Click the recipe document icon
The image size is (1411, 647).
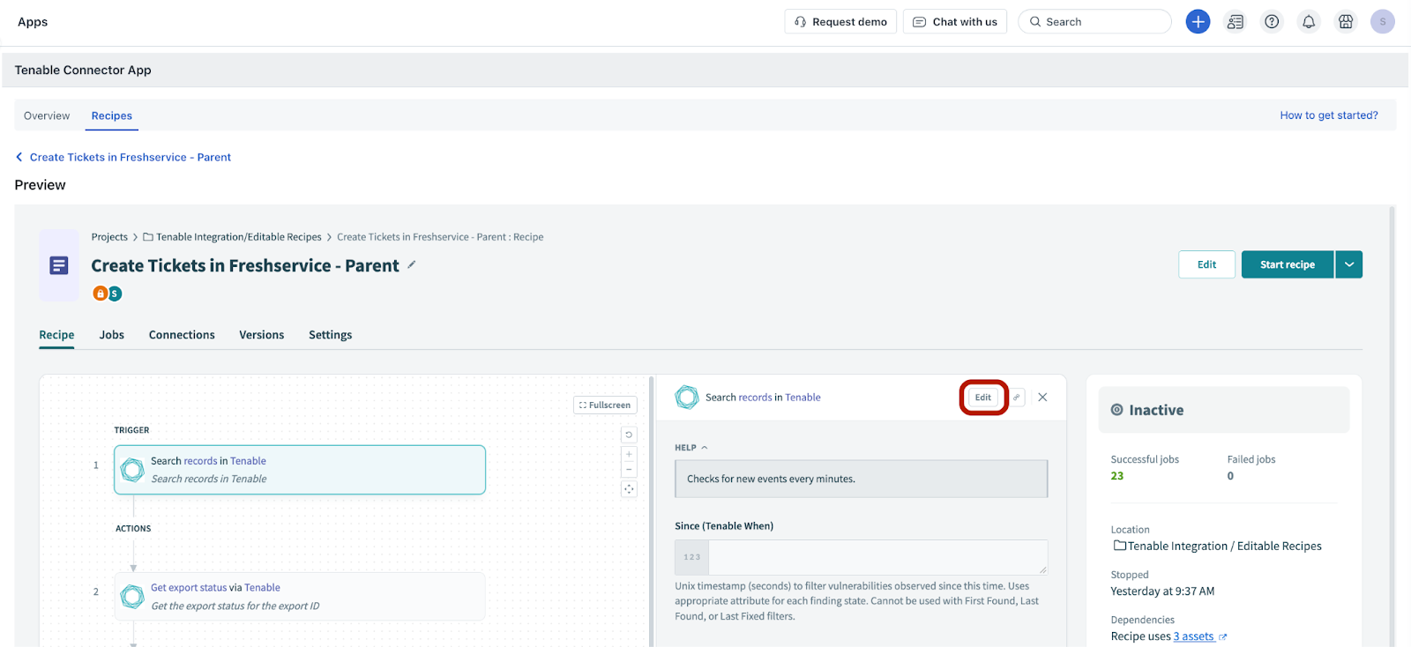[59, 265]
